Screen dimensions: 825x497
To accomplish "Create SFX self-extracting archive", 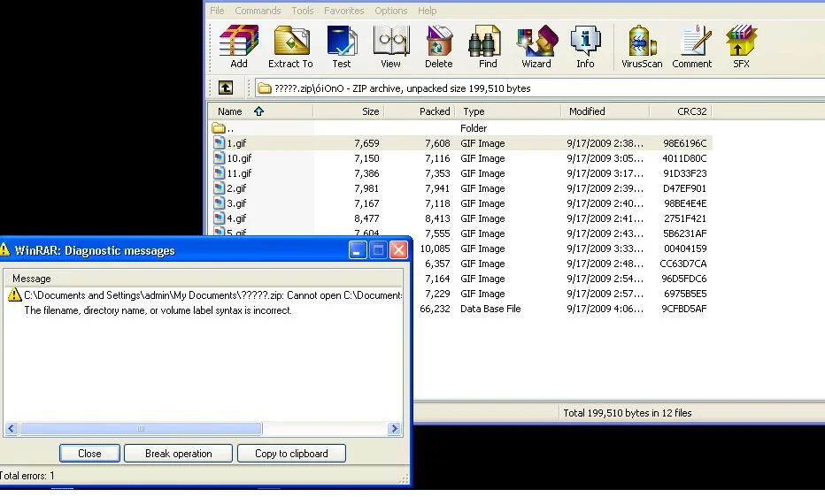I will tap(741, 46).
